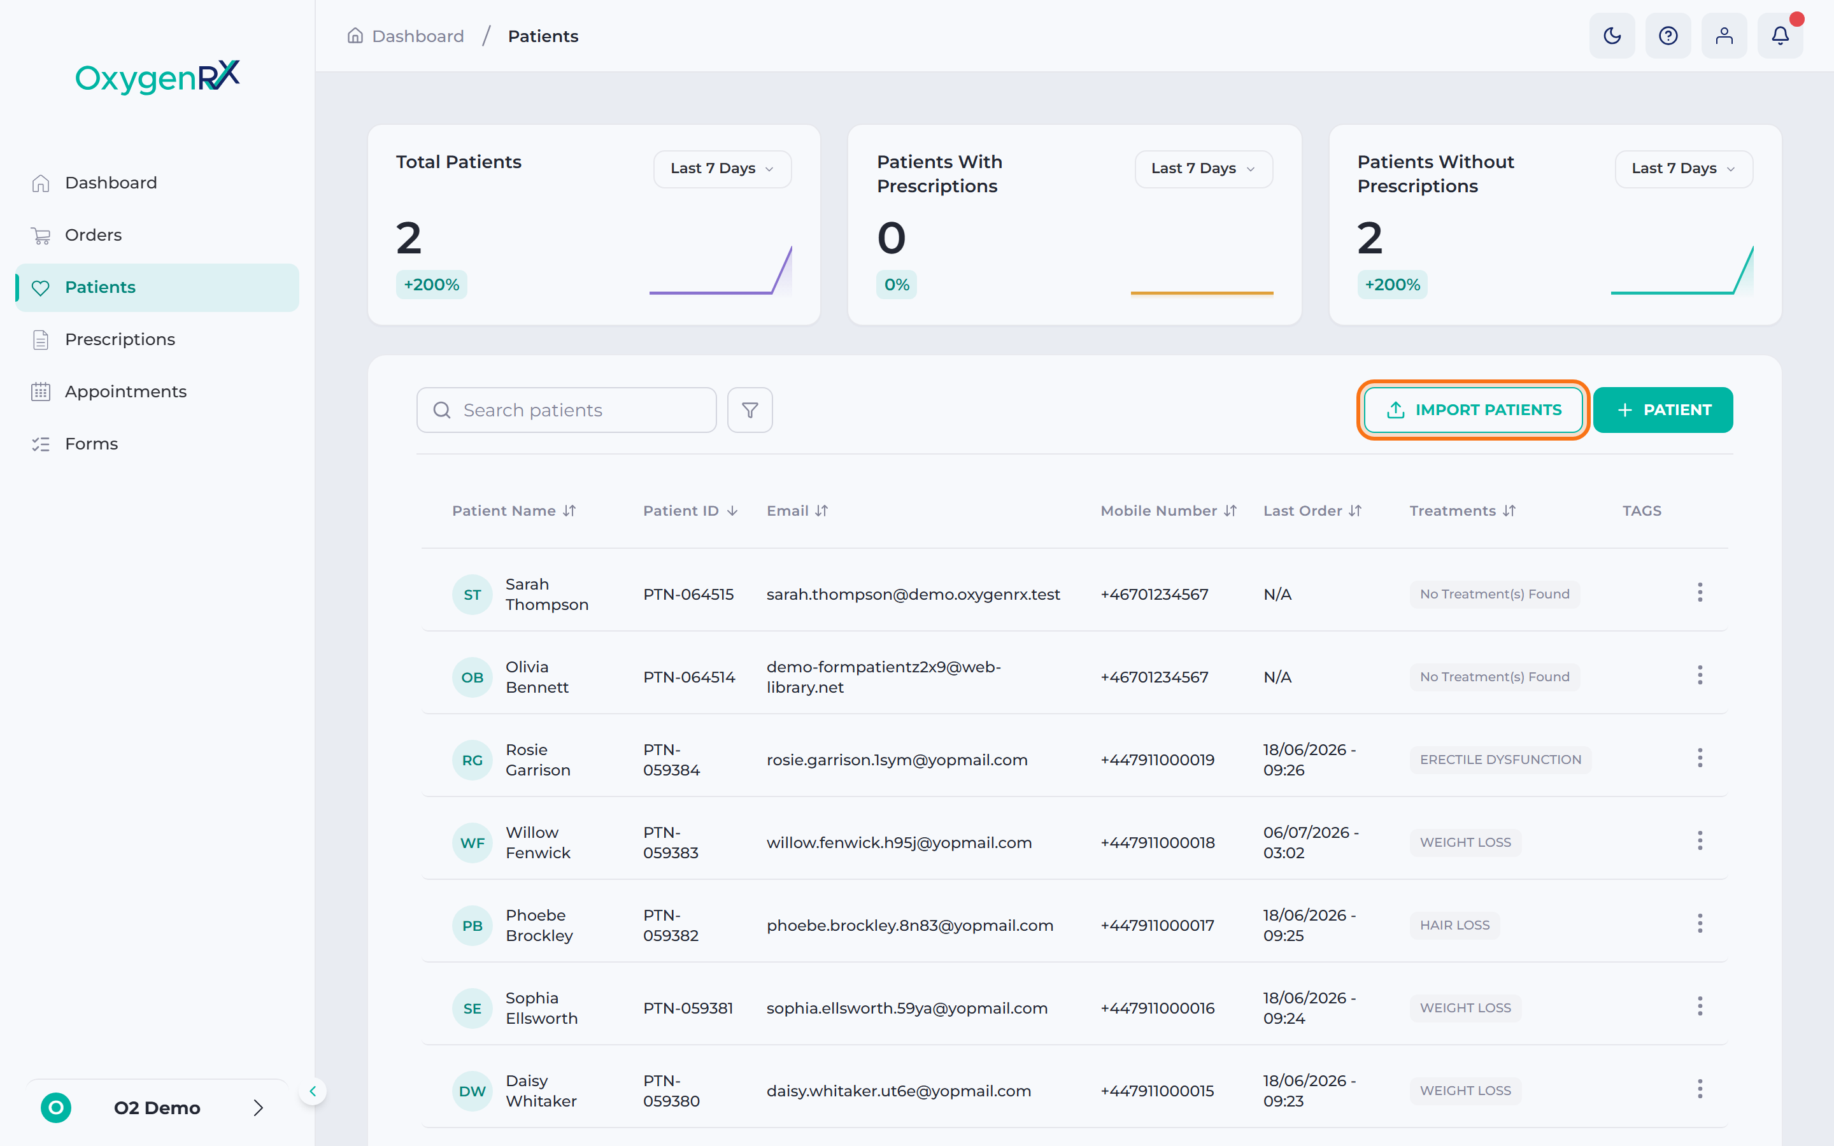Open the user profile icon
This screenshot has width=1834, height=1146.
pyautogui.click(x=1724, y=36)
